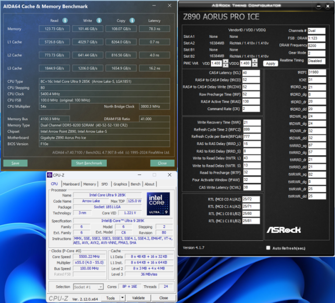
Task: Click the Memory Read value 123.73 GB/s
Action: [x=54, y=29]
